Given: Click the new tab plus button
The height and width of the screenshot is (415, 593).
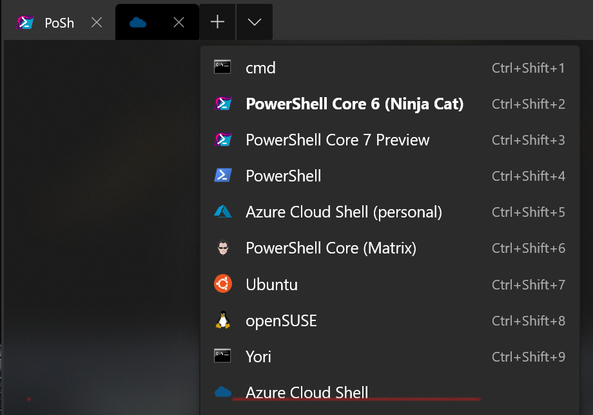Looking at the screenshot, I should tap(217, 22).
